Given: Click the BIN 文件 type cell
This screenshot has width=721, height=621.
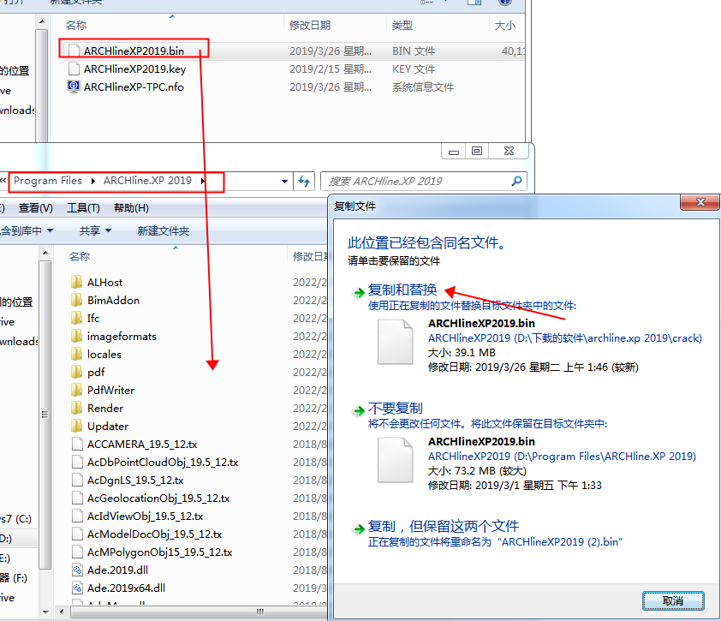Looking at the screenshot, I should (x=414, y=51).
